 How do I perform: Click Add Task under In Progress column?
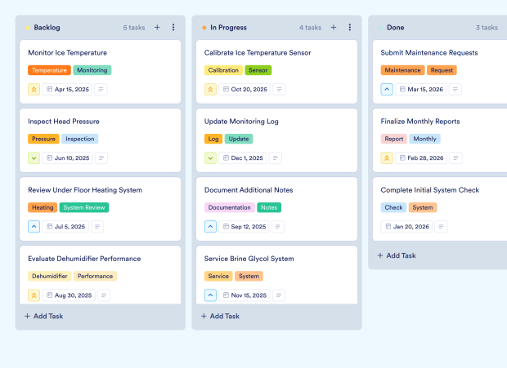click(220, 316)
